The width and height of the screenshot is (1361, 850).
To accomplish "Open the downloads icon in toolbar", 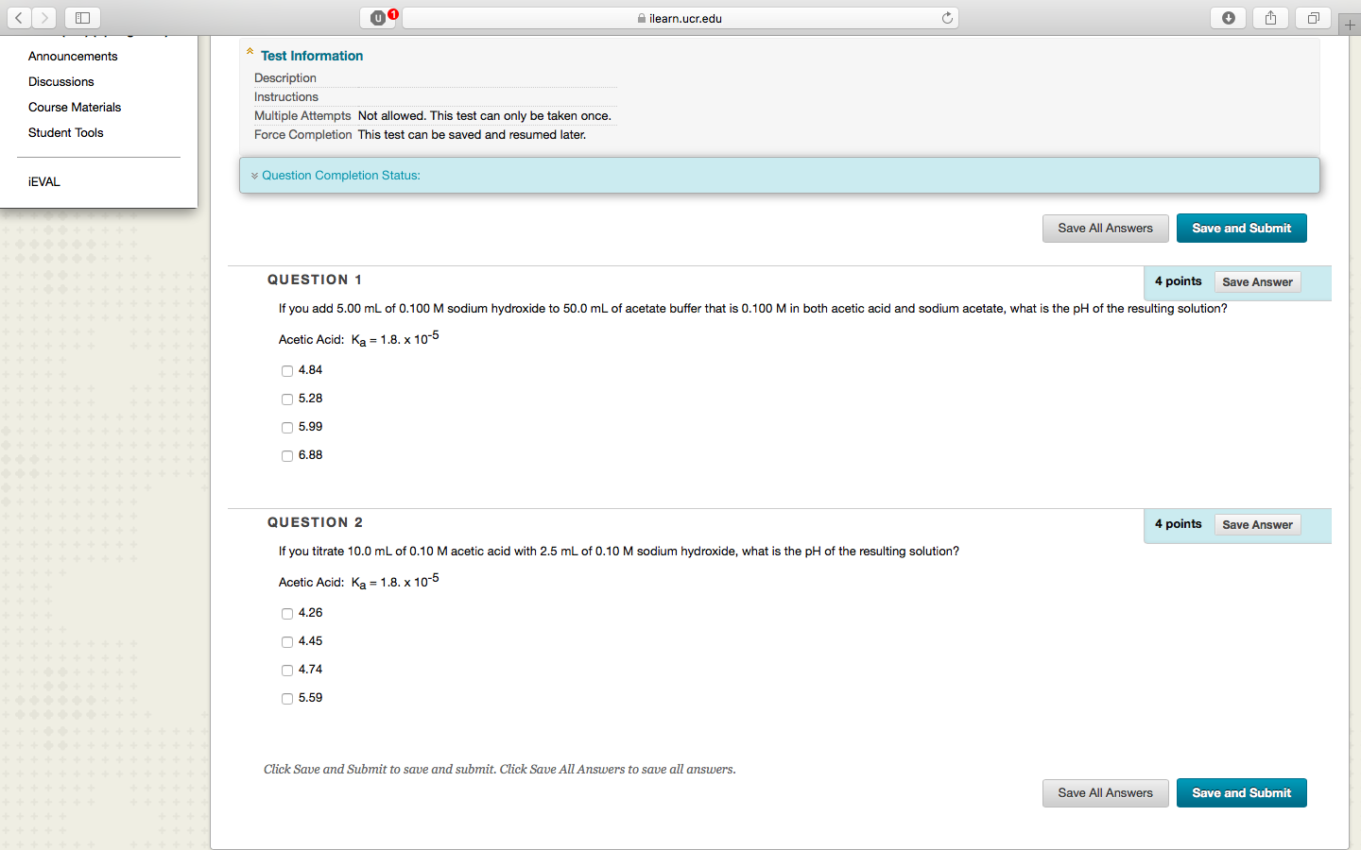I will tap(1228, 18).
